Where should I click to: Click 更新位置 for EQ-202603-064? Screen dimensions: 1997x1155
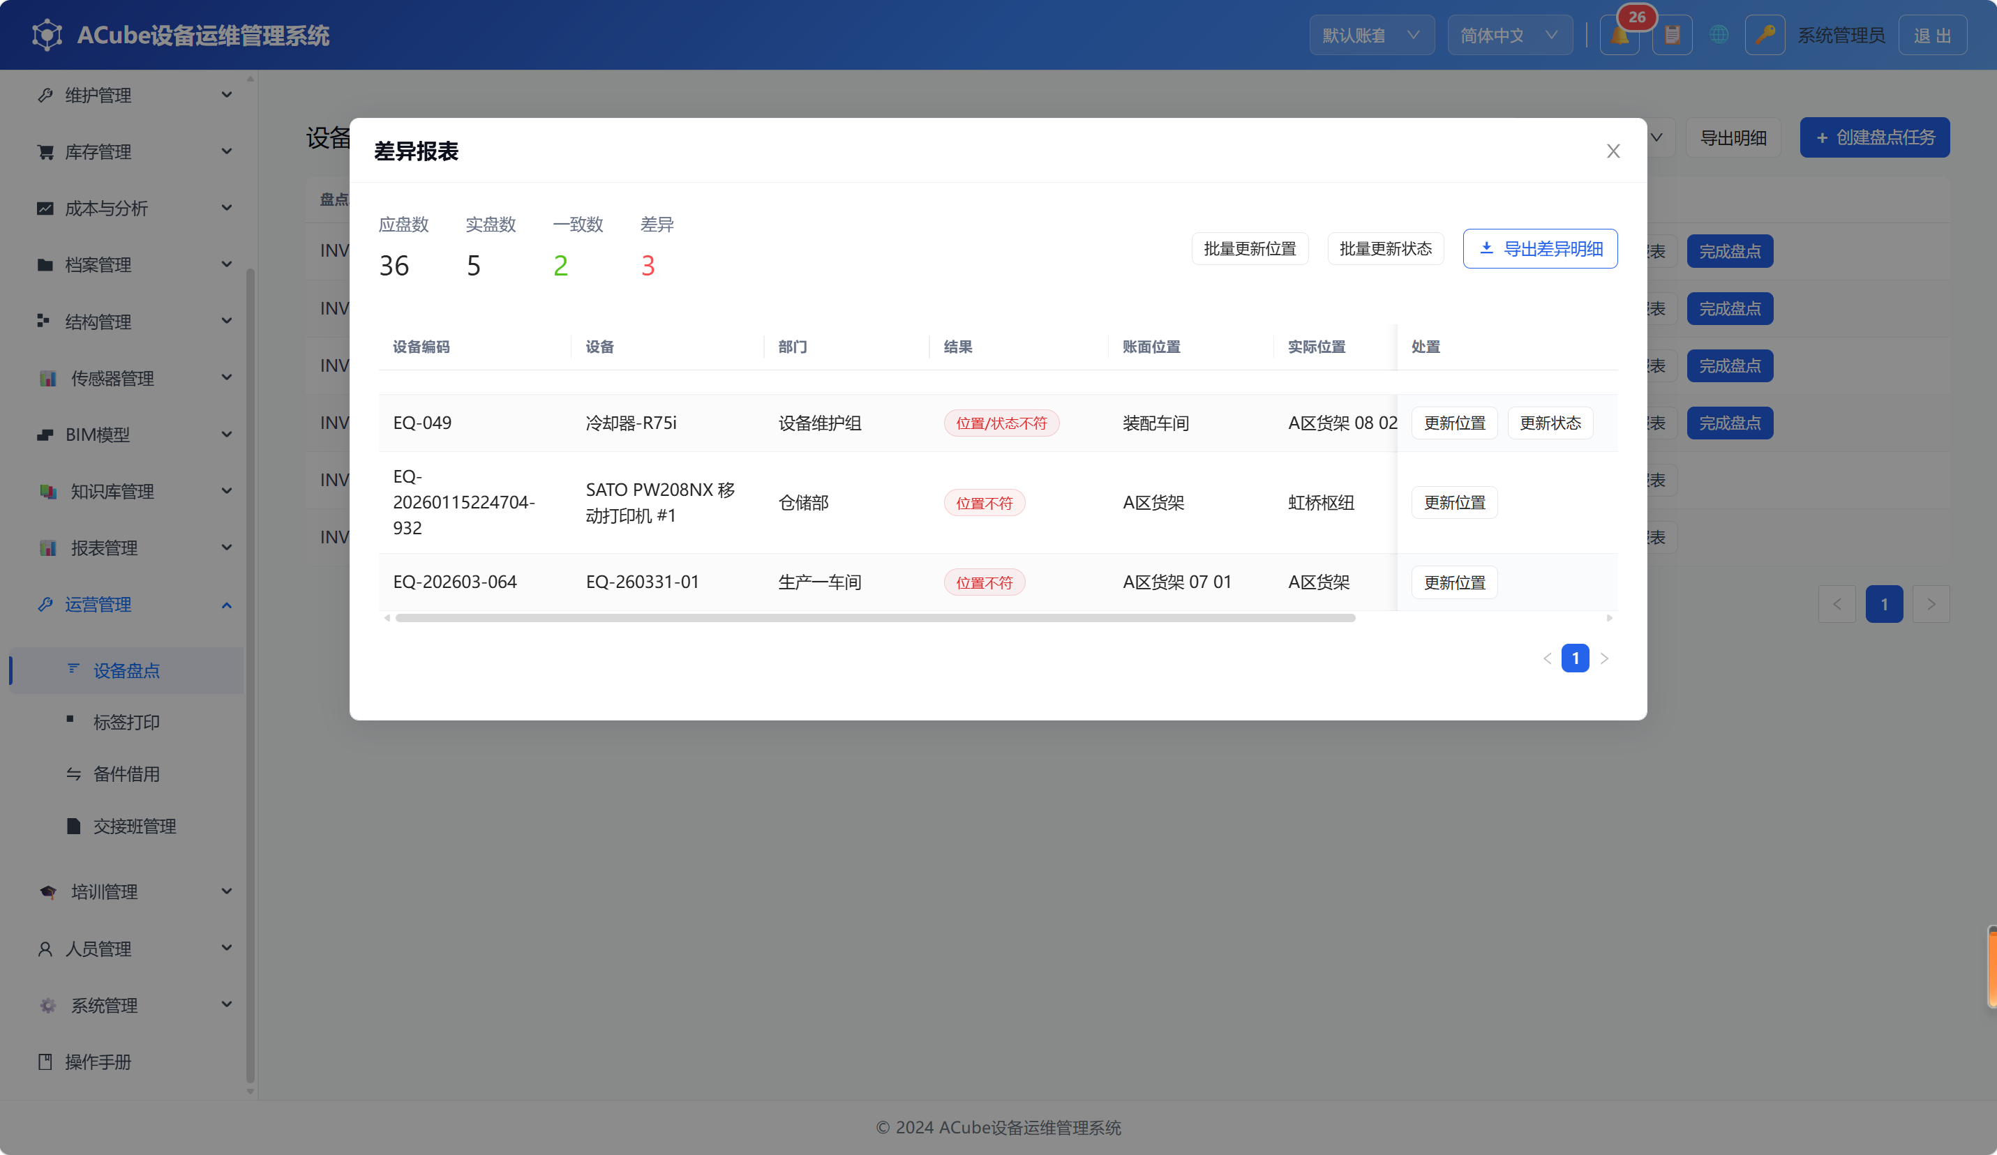(1454, 582)
